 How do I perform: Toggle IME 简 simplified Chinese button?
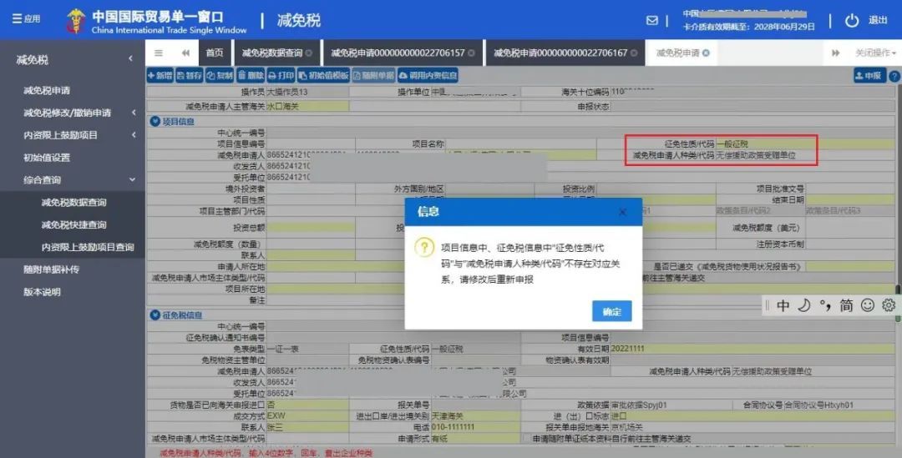(x=846, y=305)
